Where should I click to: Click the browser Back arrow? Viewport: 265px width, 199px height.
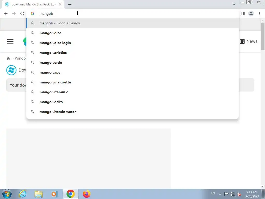[6, 13]
